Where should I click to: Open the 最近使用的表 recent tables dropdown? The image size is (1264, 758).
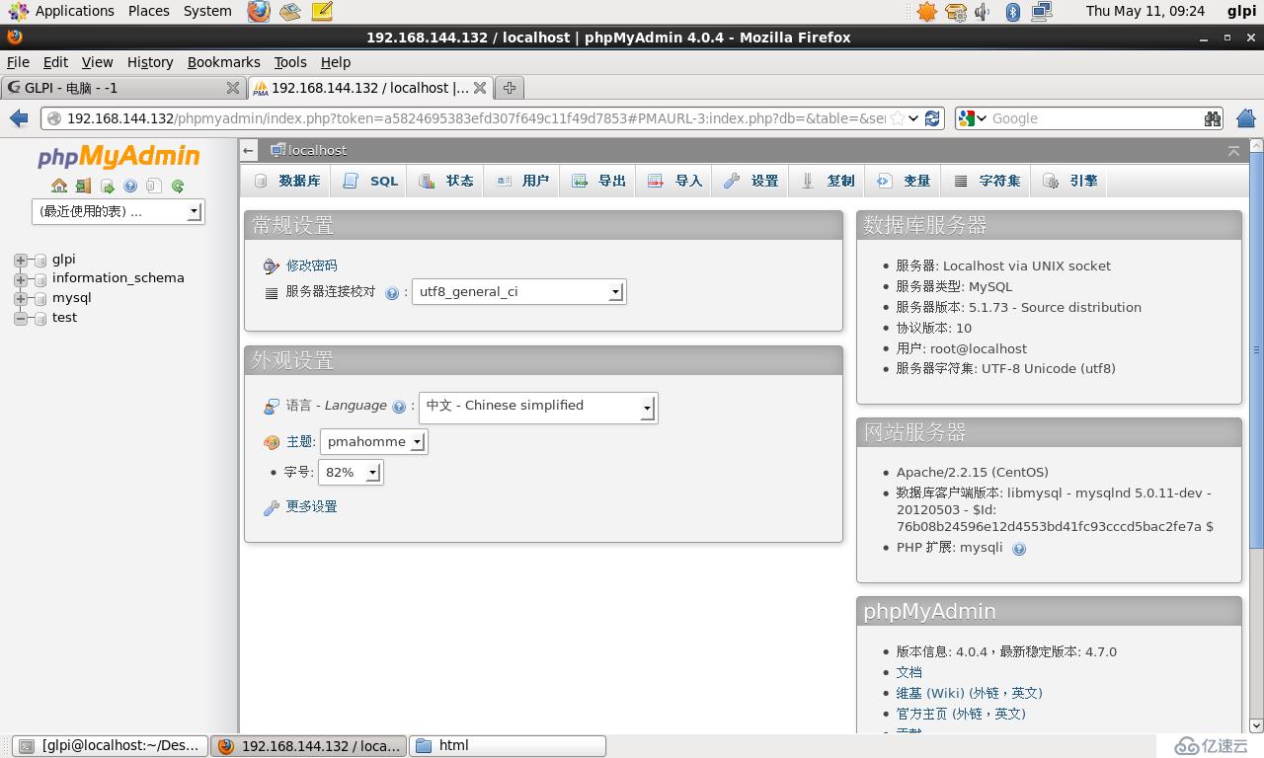pyautogui.click(x=118, y=211)
